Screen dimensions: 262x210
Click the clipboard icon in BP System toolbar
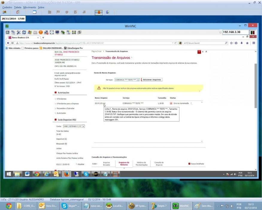coord(18,12)
